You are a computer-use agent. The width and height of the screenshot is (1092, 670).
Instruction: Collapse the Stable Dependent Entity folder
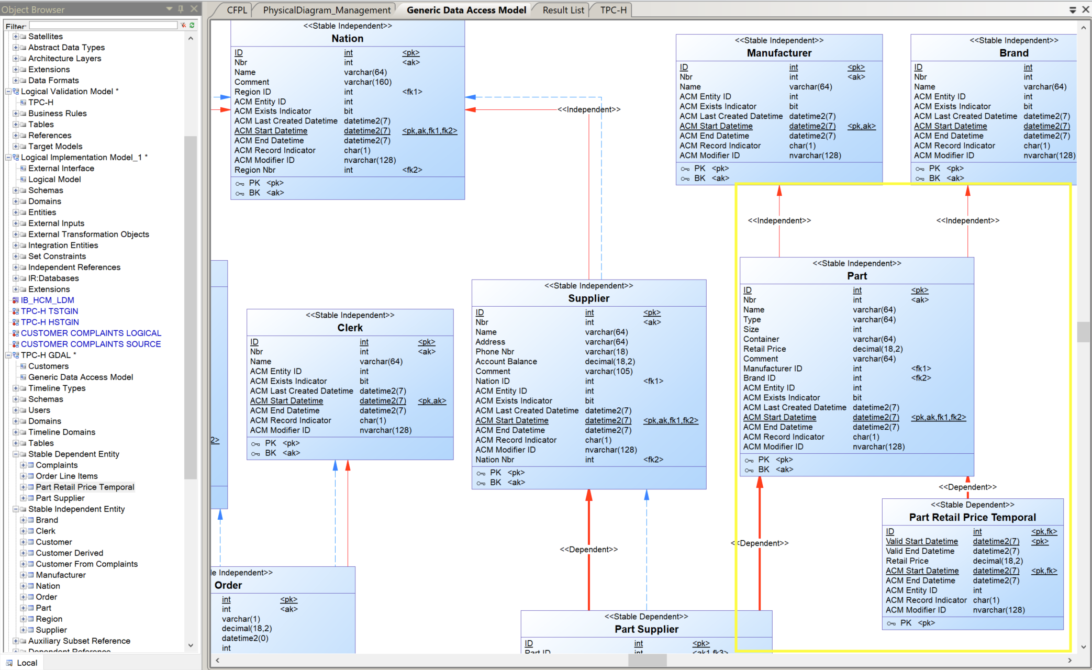[x=16, y=454]
